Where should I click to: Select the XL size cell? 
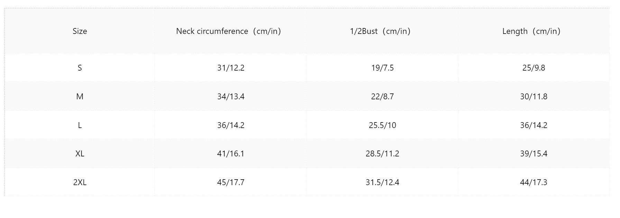(80, 154)
